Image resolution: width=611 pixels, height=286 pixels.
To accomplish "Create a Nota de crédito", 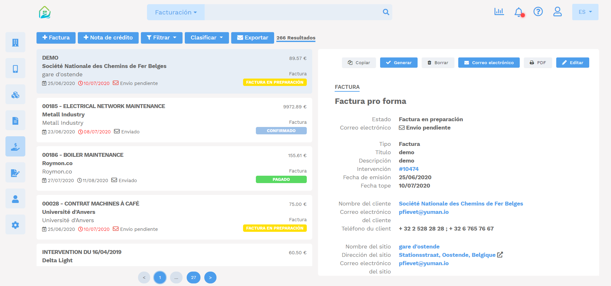I will 108,38.
